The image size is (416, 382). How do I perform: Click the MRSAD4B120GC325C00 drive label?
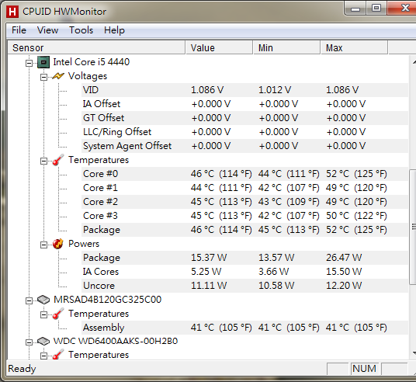coord(107,300)
